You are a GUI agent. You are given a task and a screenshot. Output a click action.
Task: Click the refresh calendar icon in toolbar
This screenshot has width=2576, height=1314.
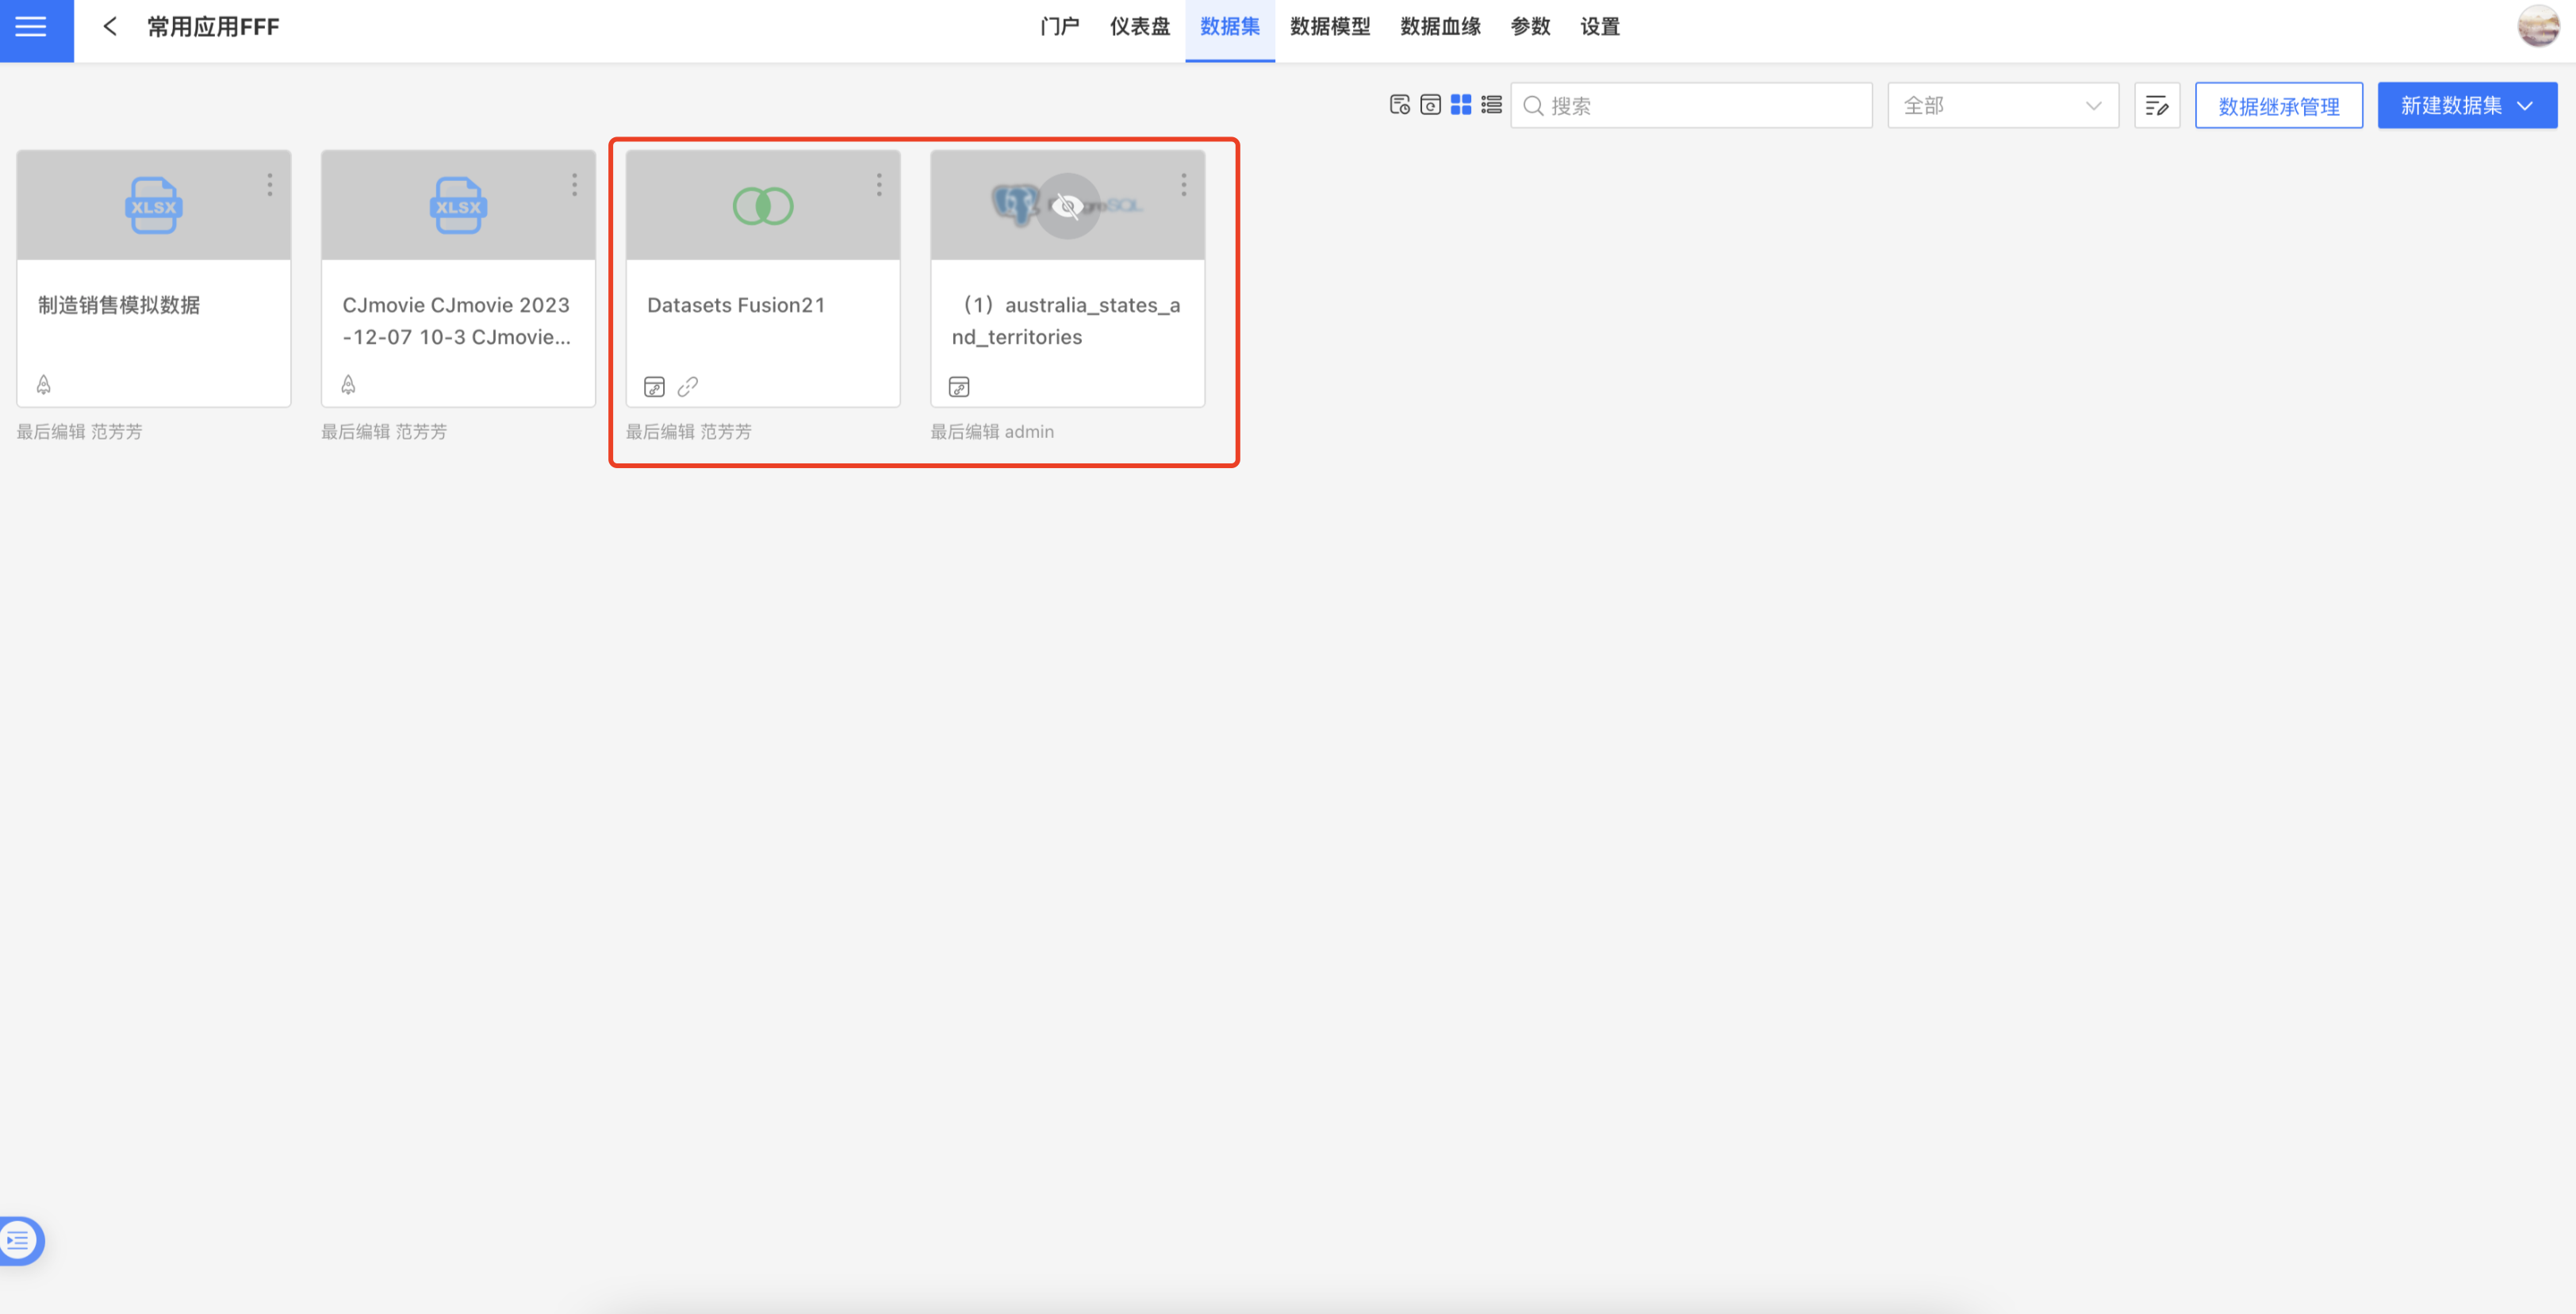(x=1430, y=105)
